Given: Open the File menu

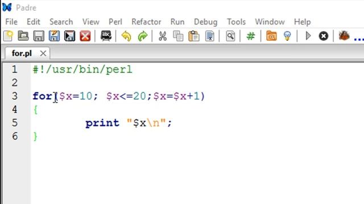Looking at the screenshot, I should [11, 22].
